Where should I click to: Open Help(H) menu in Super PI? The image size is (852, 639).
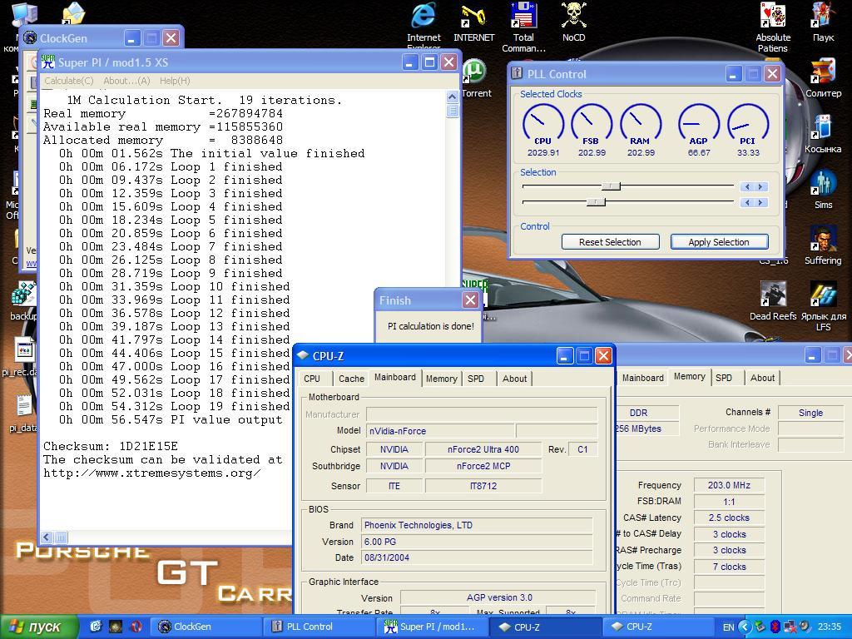coord(175,81)
